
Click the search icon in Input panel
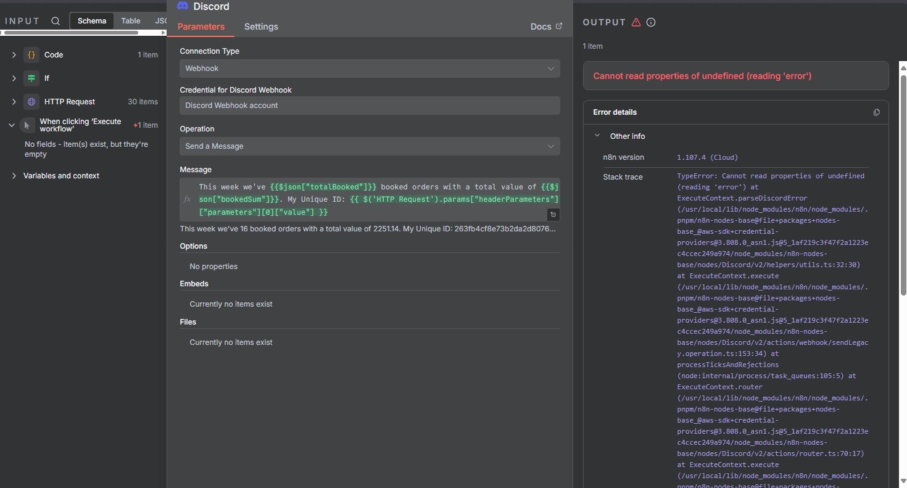click(x=56, y=21)
